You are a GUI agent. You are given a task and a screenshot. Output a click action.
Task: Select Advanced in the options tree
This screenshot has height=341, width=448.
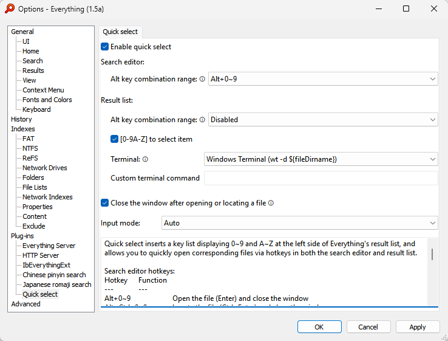25,304
